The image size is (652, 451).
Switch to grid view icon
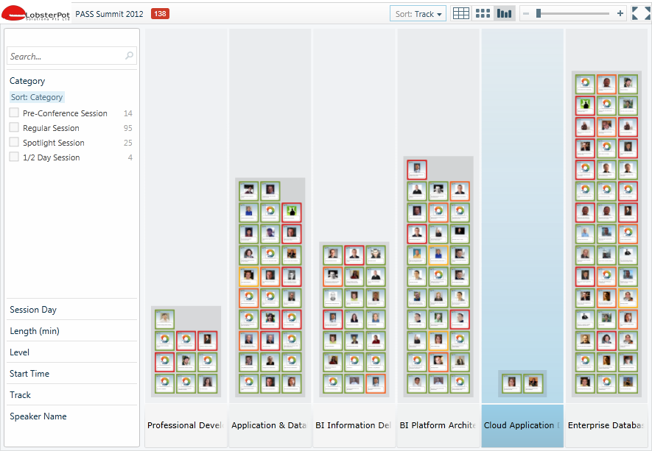click(x=483, y=13)
